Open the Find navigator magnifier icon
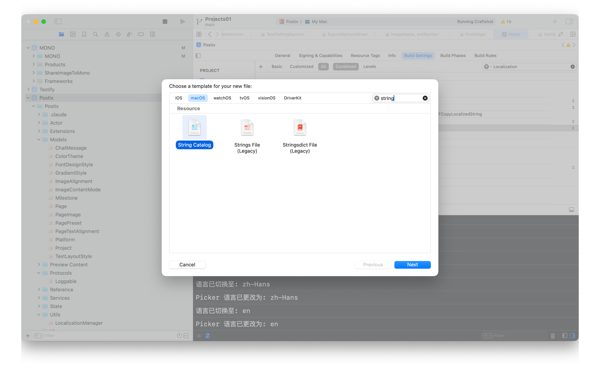The height and width of the screenshot is (369, 600). pyautogui.click(x=95, y=34)
